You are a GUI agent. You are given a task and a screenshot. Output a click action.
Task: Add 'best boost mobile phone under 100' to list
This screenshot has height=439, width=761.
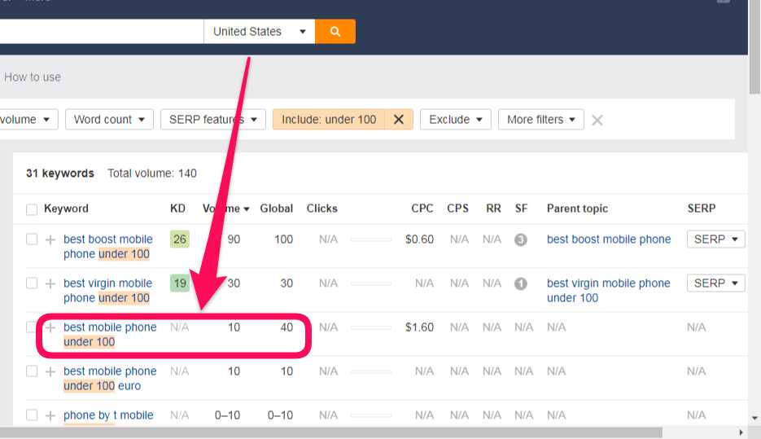[50, 239]
